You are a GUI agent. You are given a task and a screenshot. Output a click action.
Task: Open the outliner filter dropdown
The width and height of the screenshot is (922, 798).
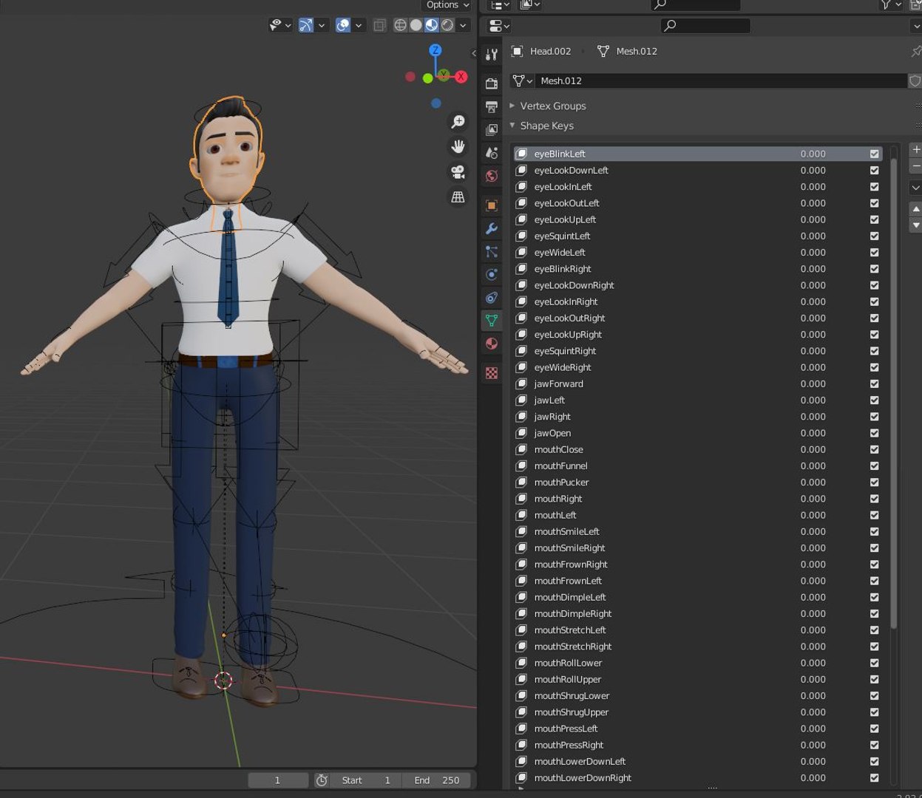(891, 5)
